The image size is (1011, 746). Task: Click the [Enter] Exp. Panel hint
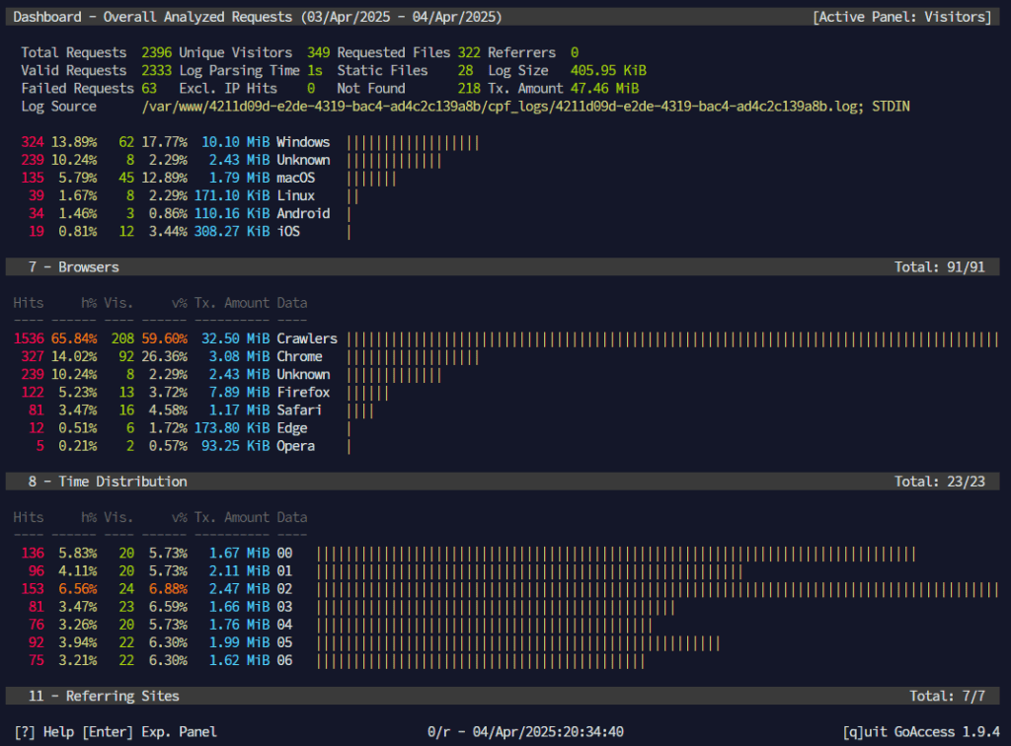(149, 731)
